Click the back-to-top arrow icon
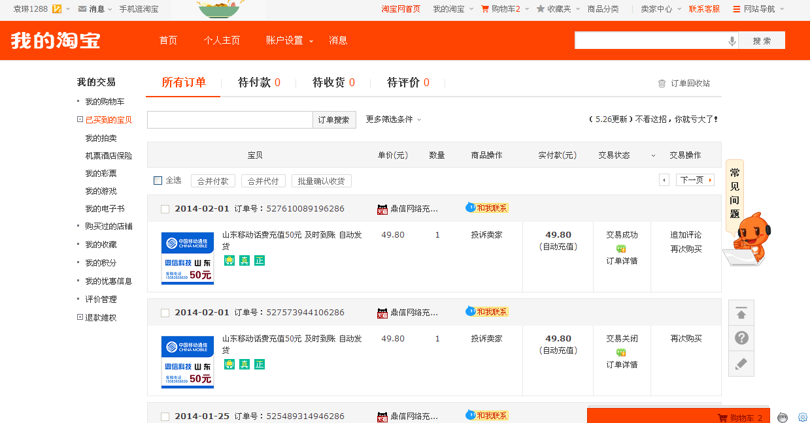Viewport: 810px width, 423px height. coord(741,313)
